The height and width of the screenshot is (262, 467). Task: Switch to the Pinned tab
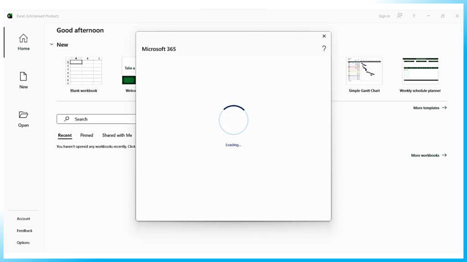click(87, 136)
